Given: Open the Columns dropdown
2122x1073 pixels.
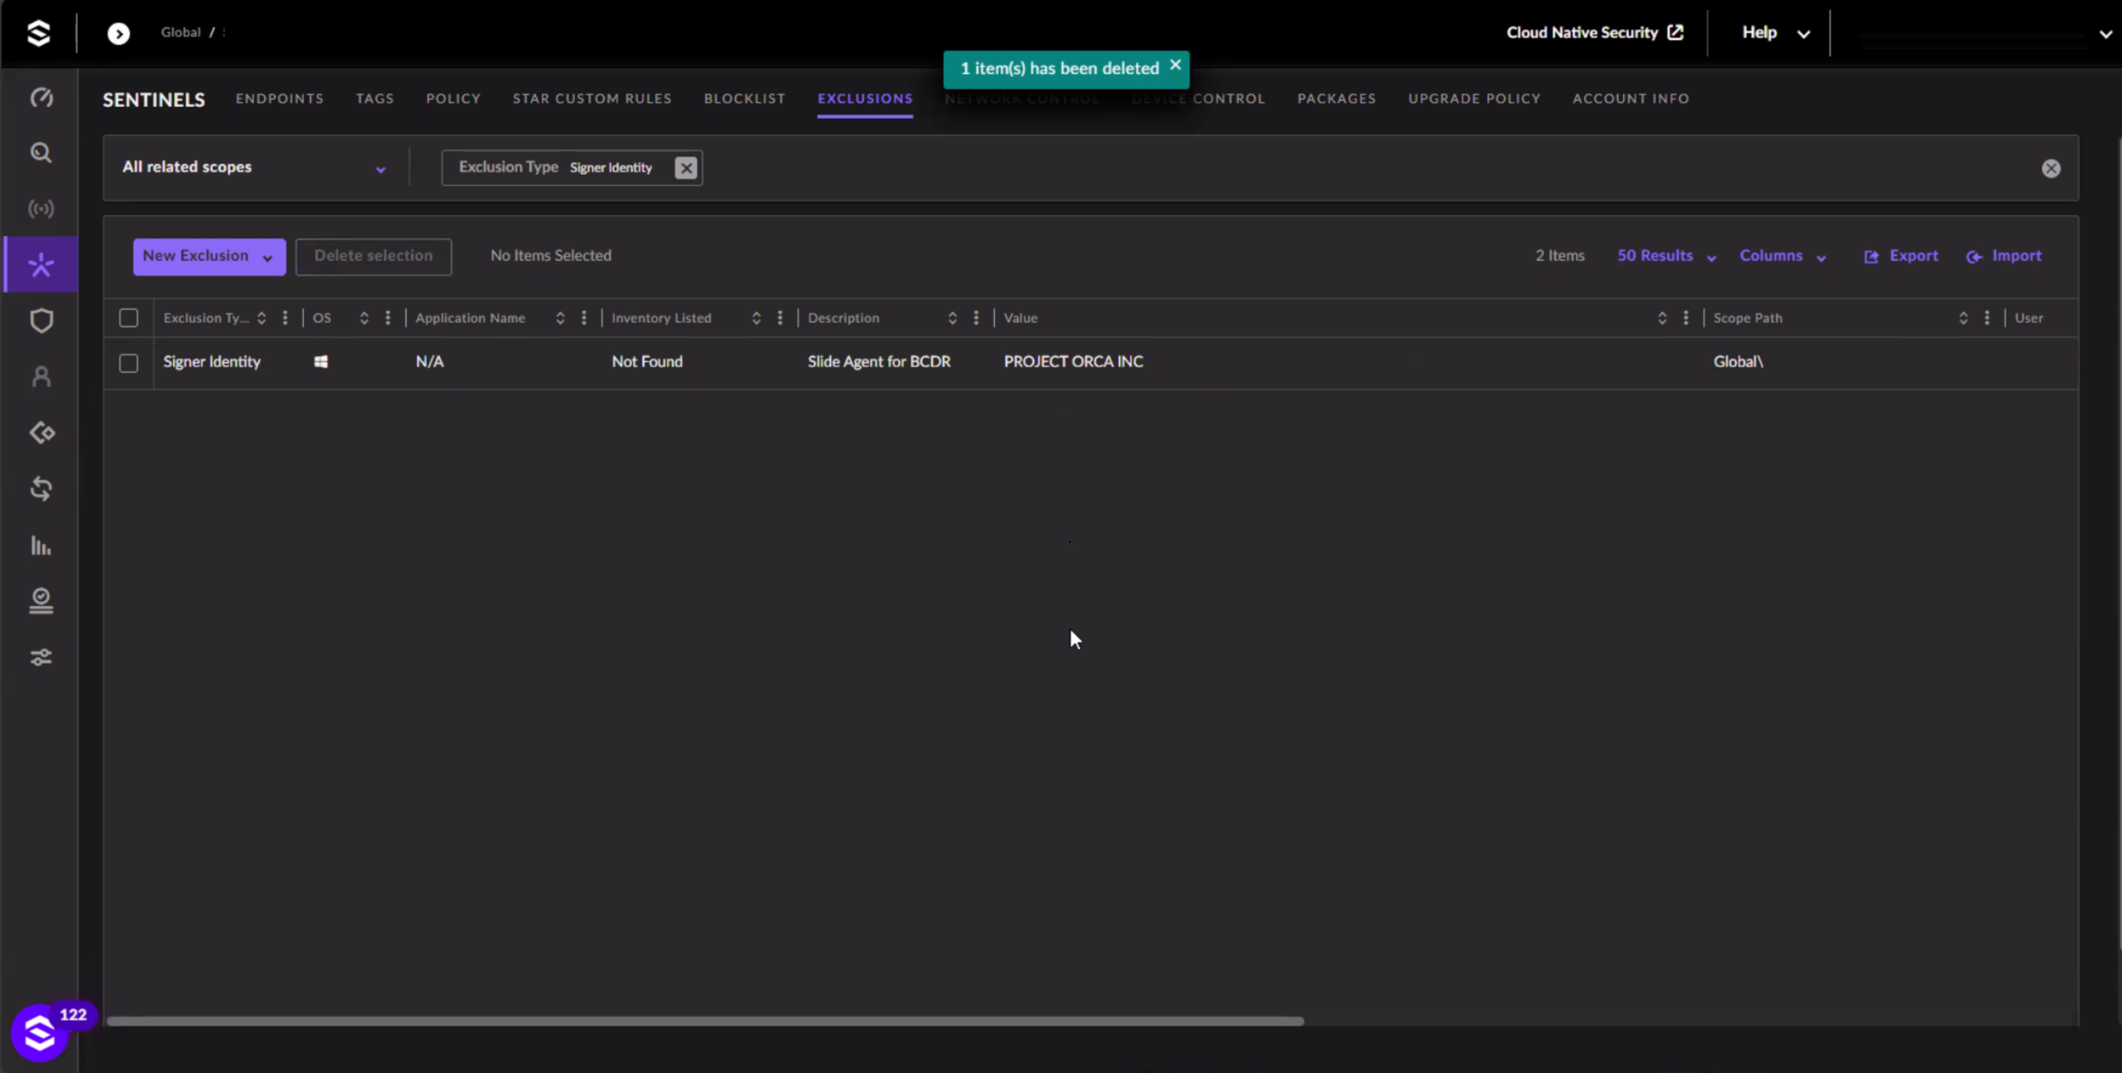Looking at the screenshot, I should pos(1783,256).
